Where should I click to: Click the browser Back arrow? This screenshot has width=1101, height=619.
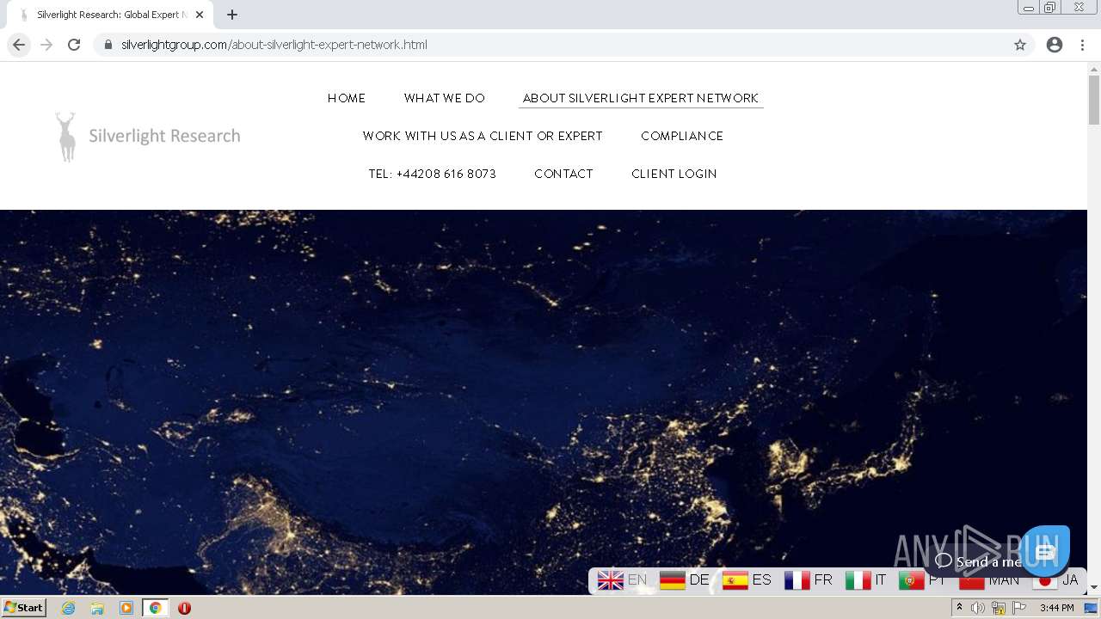pos(19,45)
